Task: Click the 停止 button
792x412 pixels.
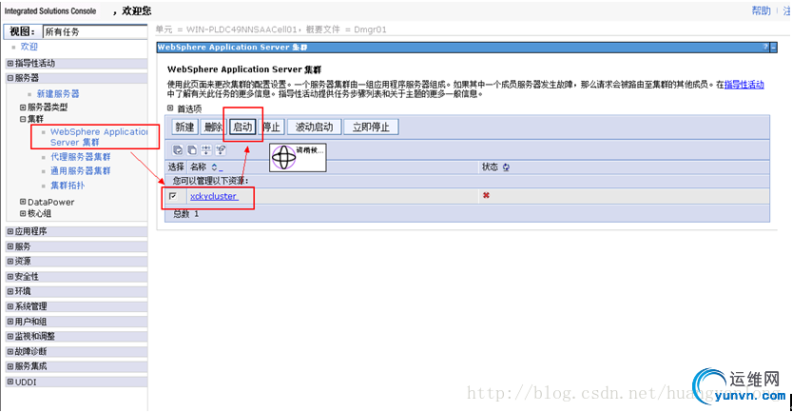Action: 272,127
